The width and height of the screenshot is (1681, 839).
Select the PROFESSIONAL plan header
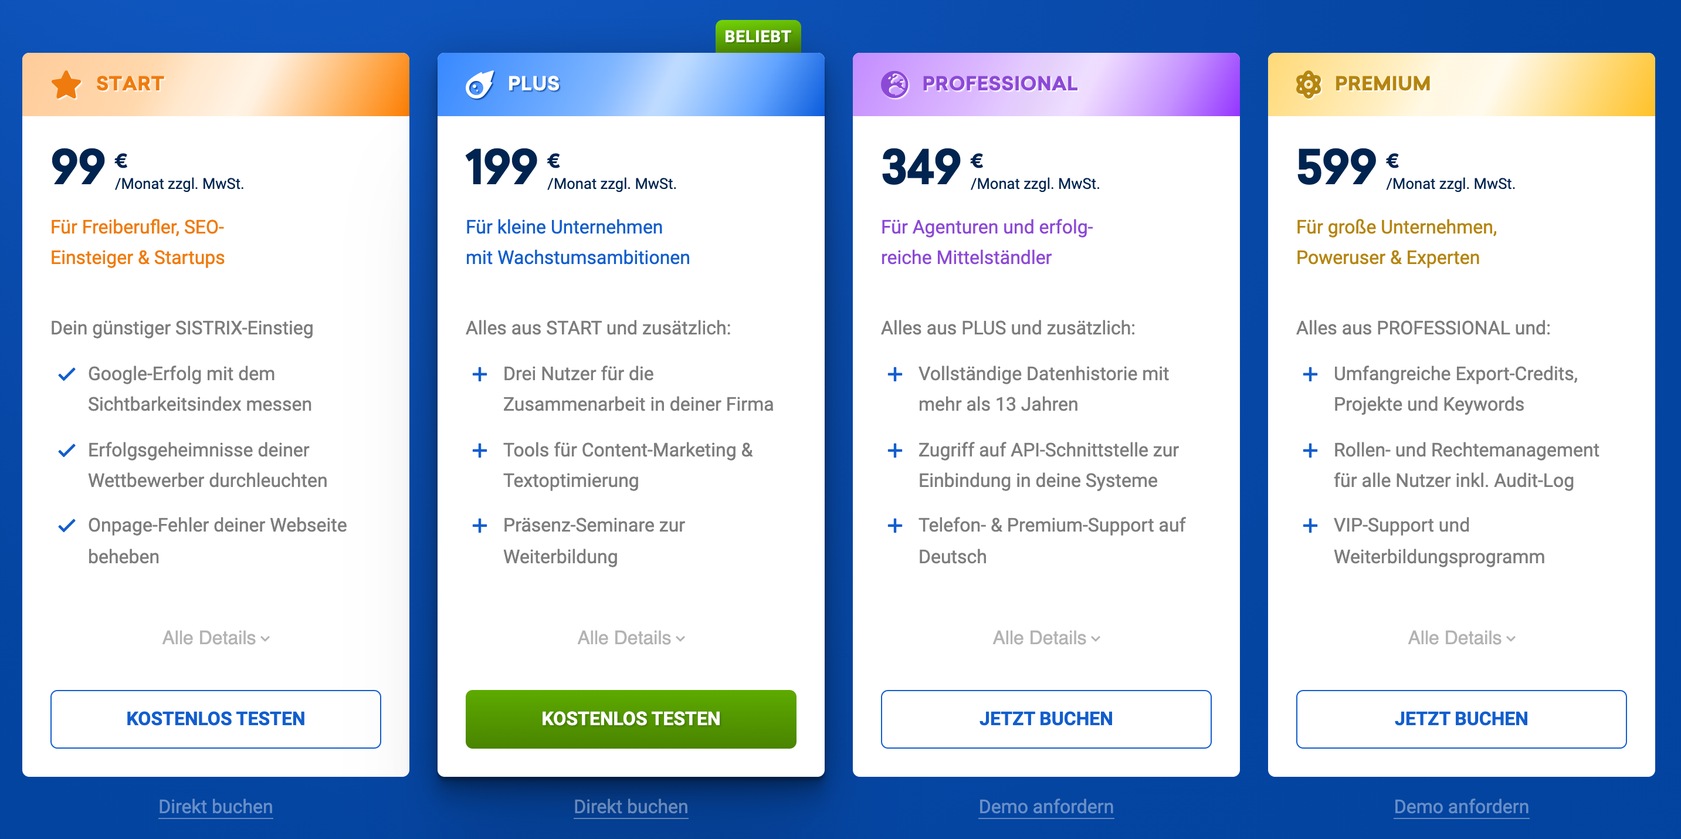coord(1045,84)
